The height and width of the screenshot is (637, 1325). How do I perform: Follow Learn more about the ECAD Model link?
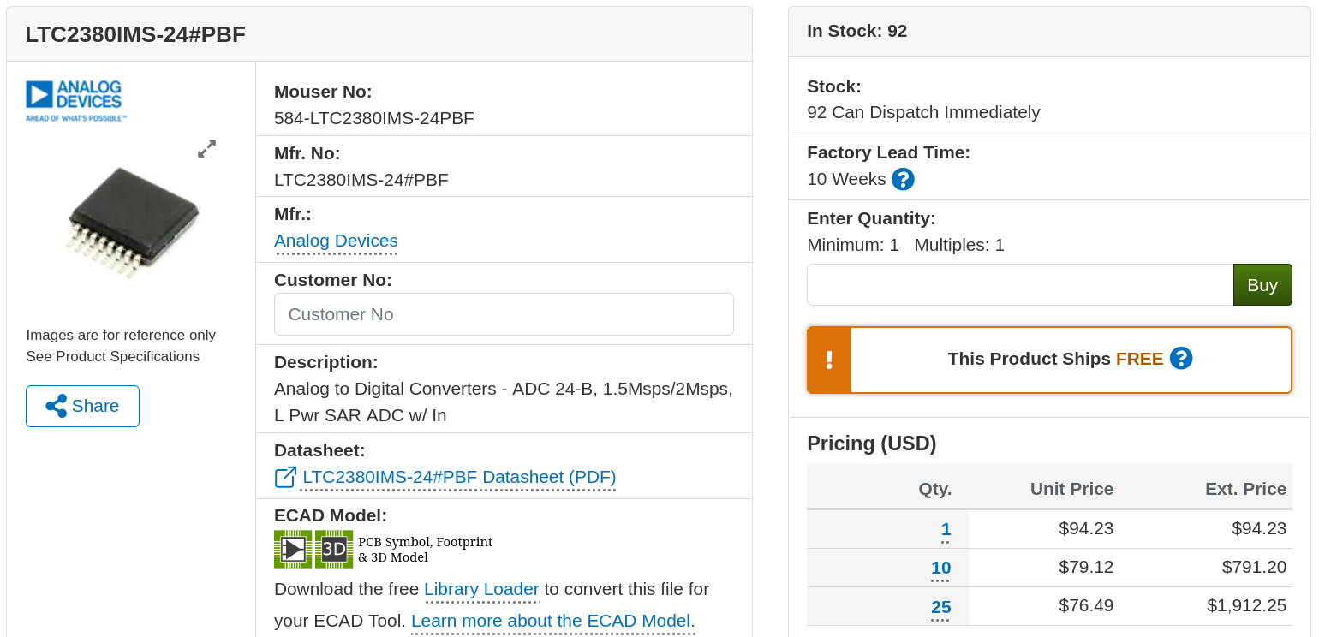tap(553, 621)
